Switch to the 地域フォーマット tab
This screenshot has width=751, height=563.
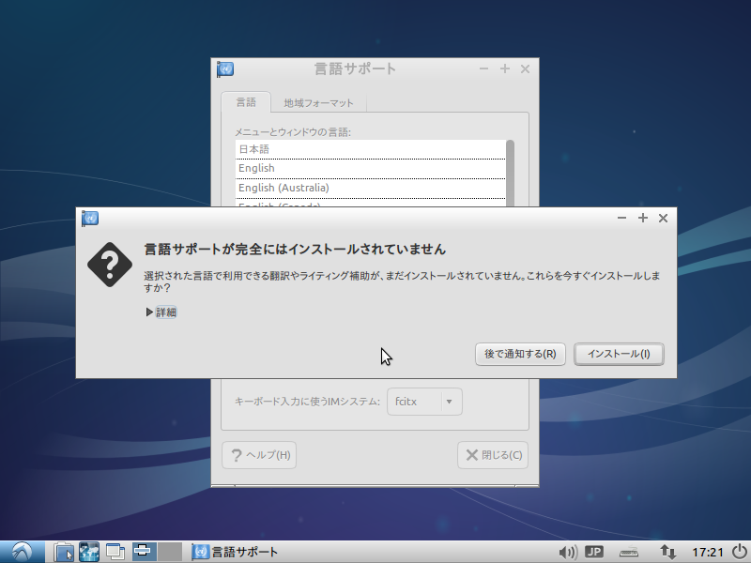coord(319,102)
